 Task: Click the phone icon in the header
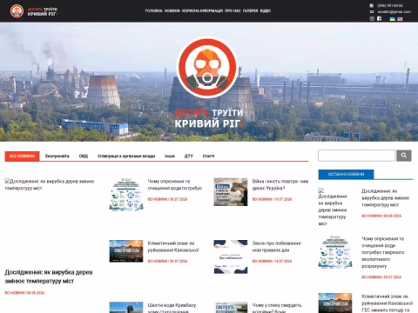[372, 5]
